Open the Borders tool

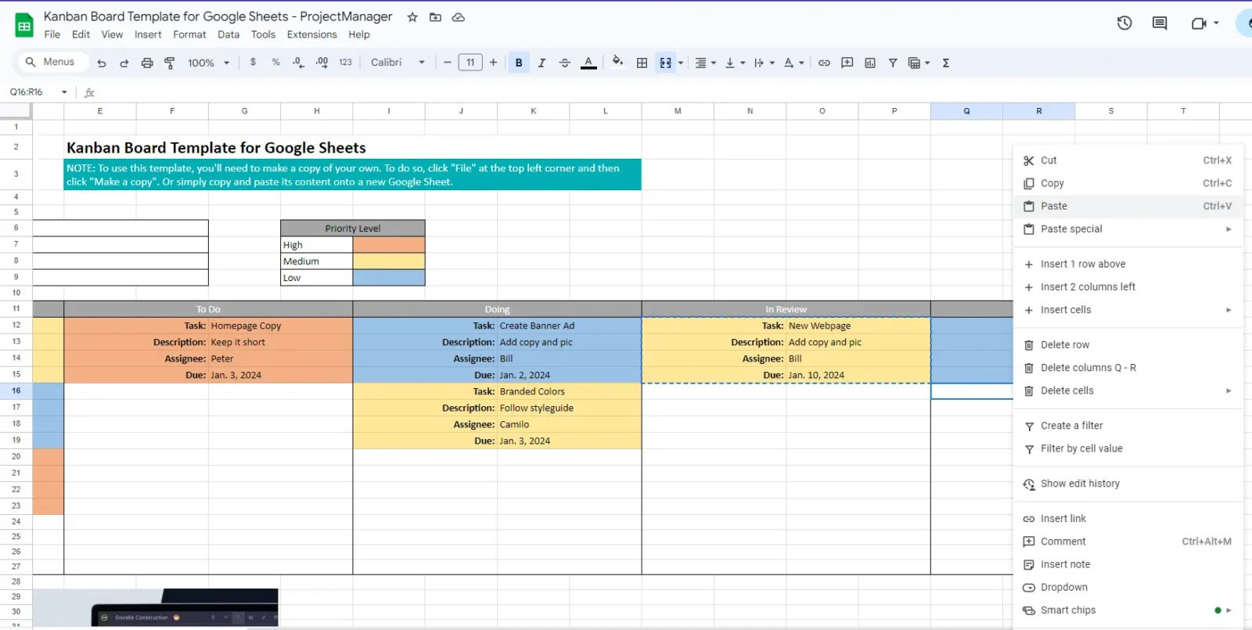coord(642,63)
